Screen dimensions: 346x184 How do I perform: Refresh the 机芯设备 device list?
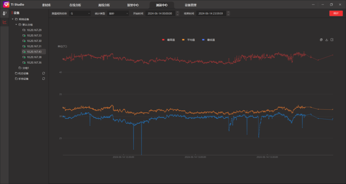(x=44, y=73)
